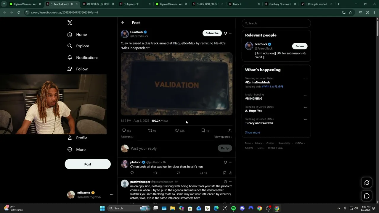Open a new Chrome tab
The height and width of the screenshot is (213, 379).
(338, 4)
